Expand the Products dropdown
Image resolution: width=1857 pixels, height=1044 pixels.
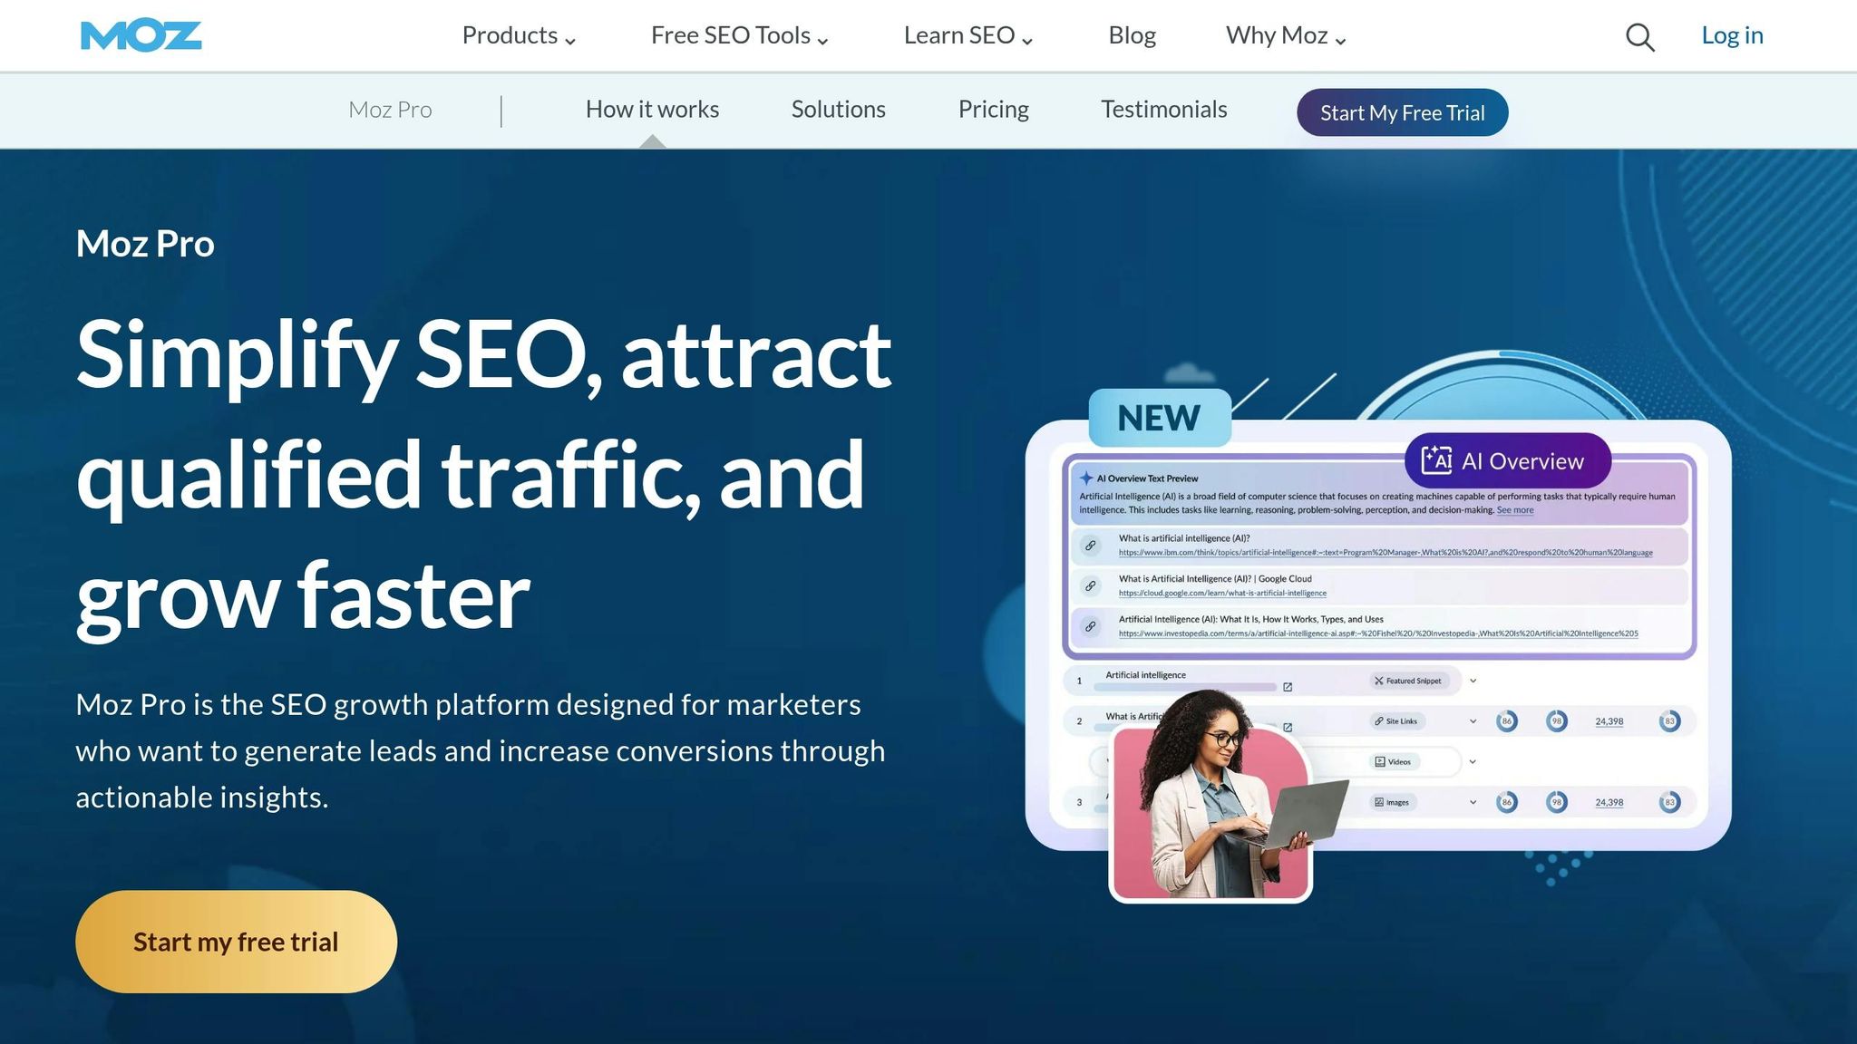[x=517, y=35]
